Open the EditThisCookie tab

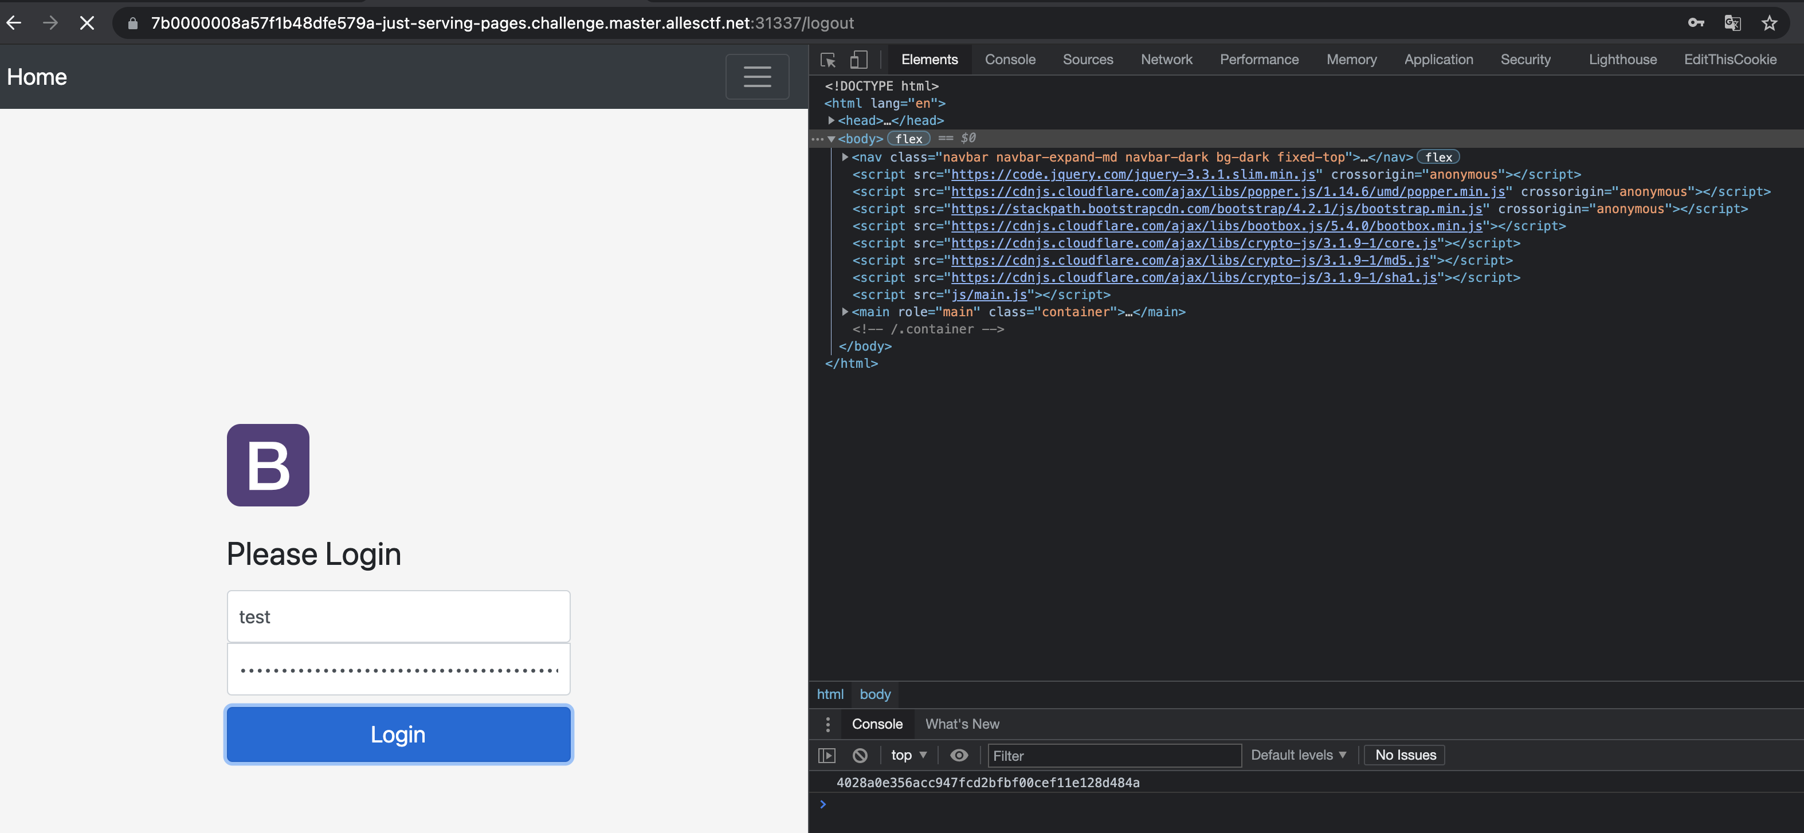pyautogui.click(x=1730, y=60)
